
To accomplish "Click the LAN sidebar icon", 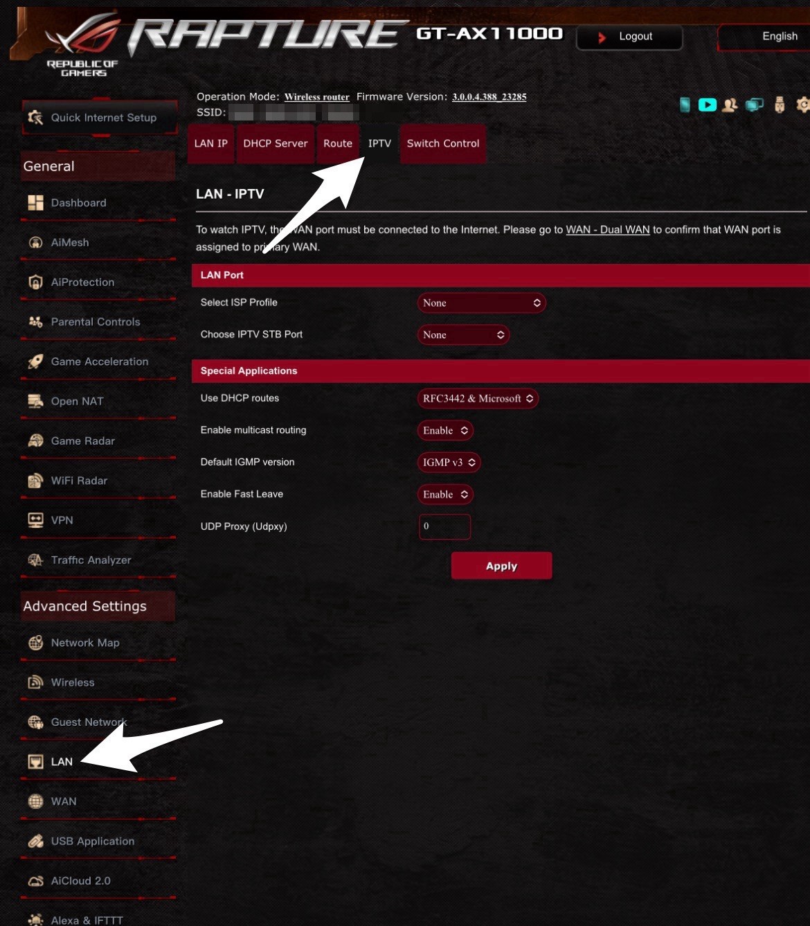I will [x=35, y=762].
